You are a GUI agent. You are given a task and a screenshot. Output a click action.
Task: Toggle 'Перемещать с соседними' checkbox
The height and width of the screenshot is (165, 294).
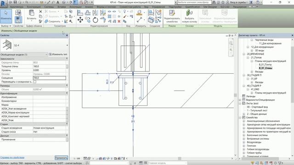tap(35, 82)
